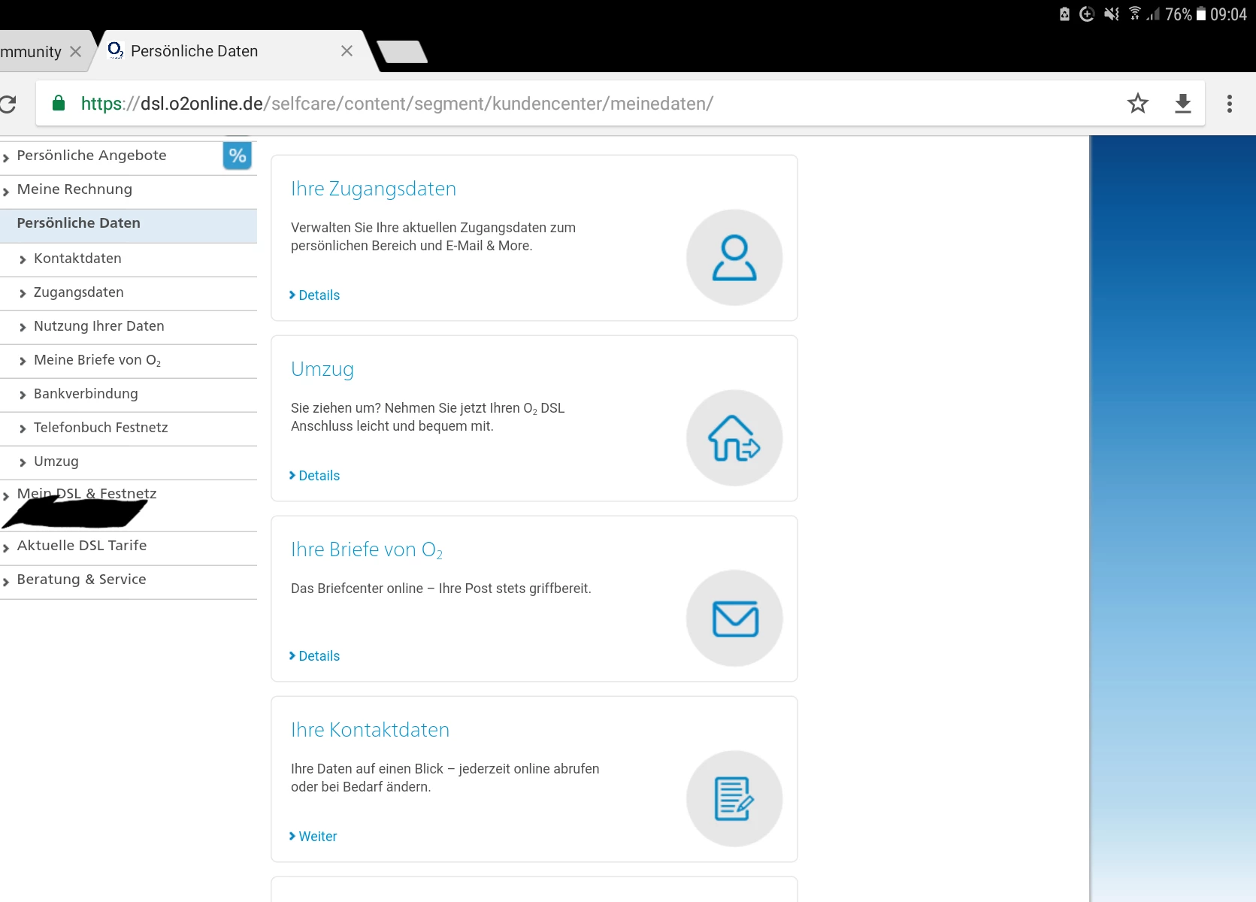Click the mobile signal strength icon
The height and width of the screenshot is (902, 1256).
(x=1153, y=14)
